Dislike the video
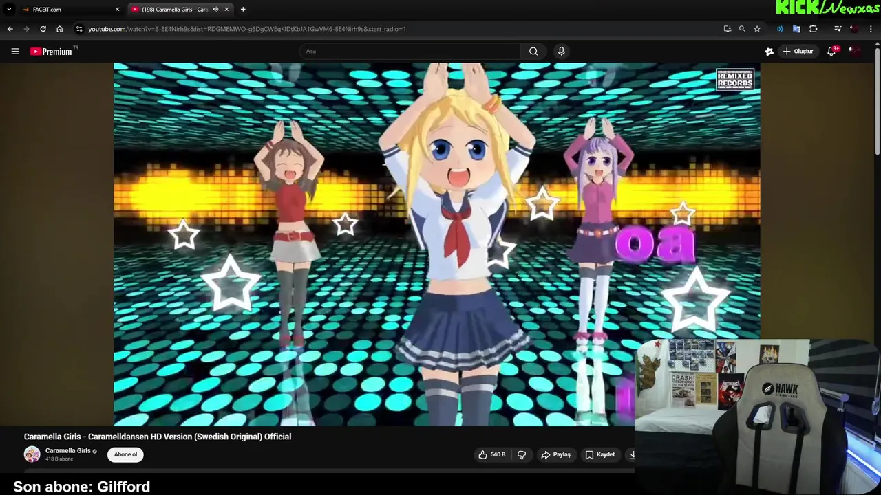The height and width of the screenshot is (495, 881). 522,454
